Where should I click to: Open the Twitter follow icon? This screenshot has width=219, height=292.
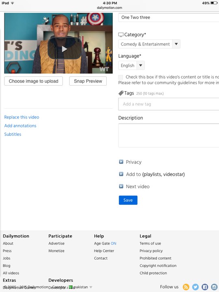[x=195, y=287]
